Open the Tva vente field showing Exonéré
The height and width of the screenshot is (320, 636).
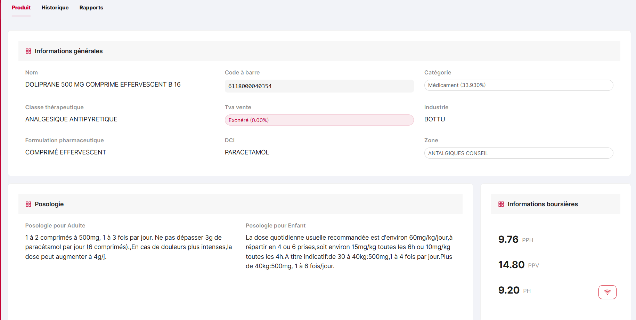[319, 120]
